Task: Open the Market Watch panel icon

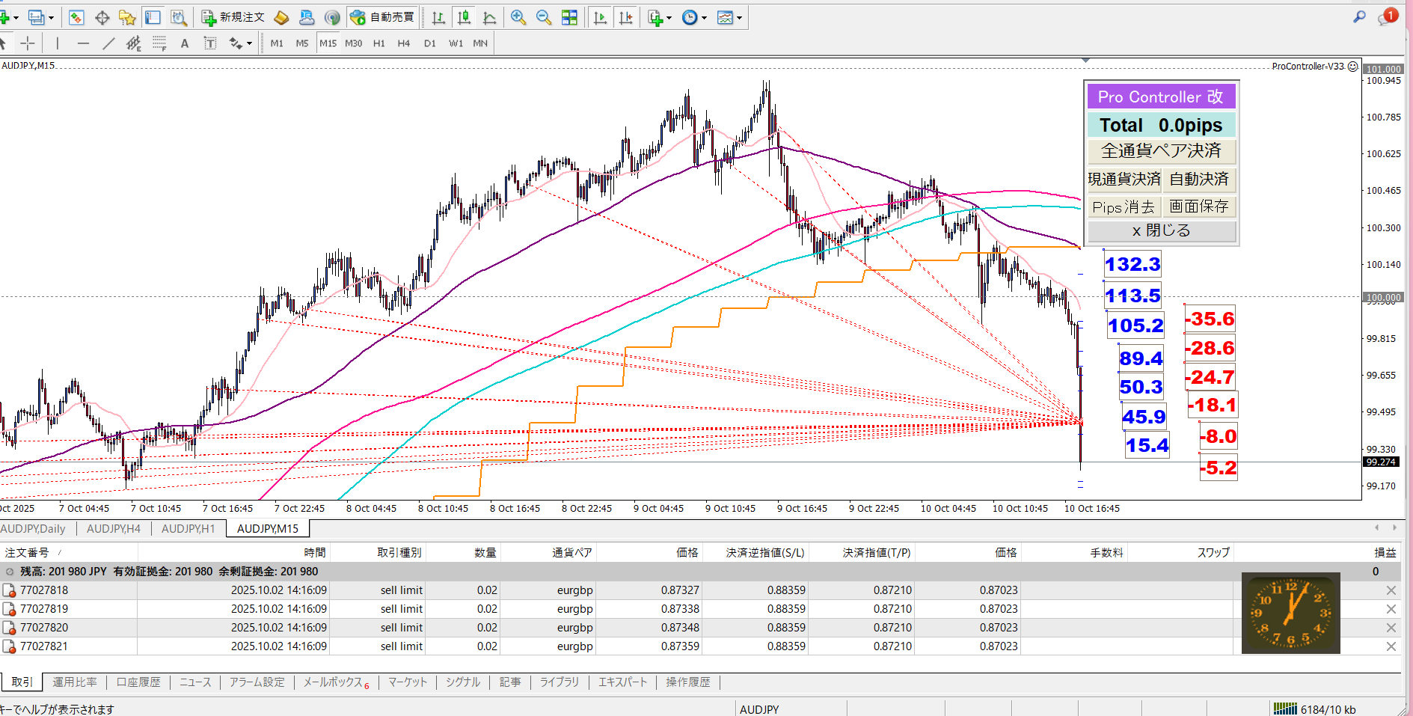Action: pyautogui.click(x=76, y=17)
